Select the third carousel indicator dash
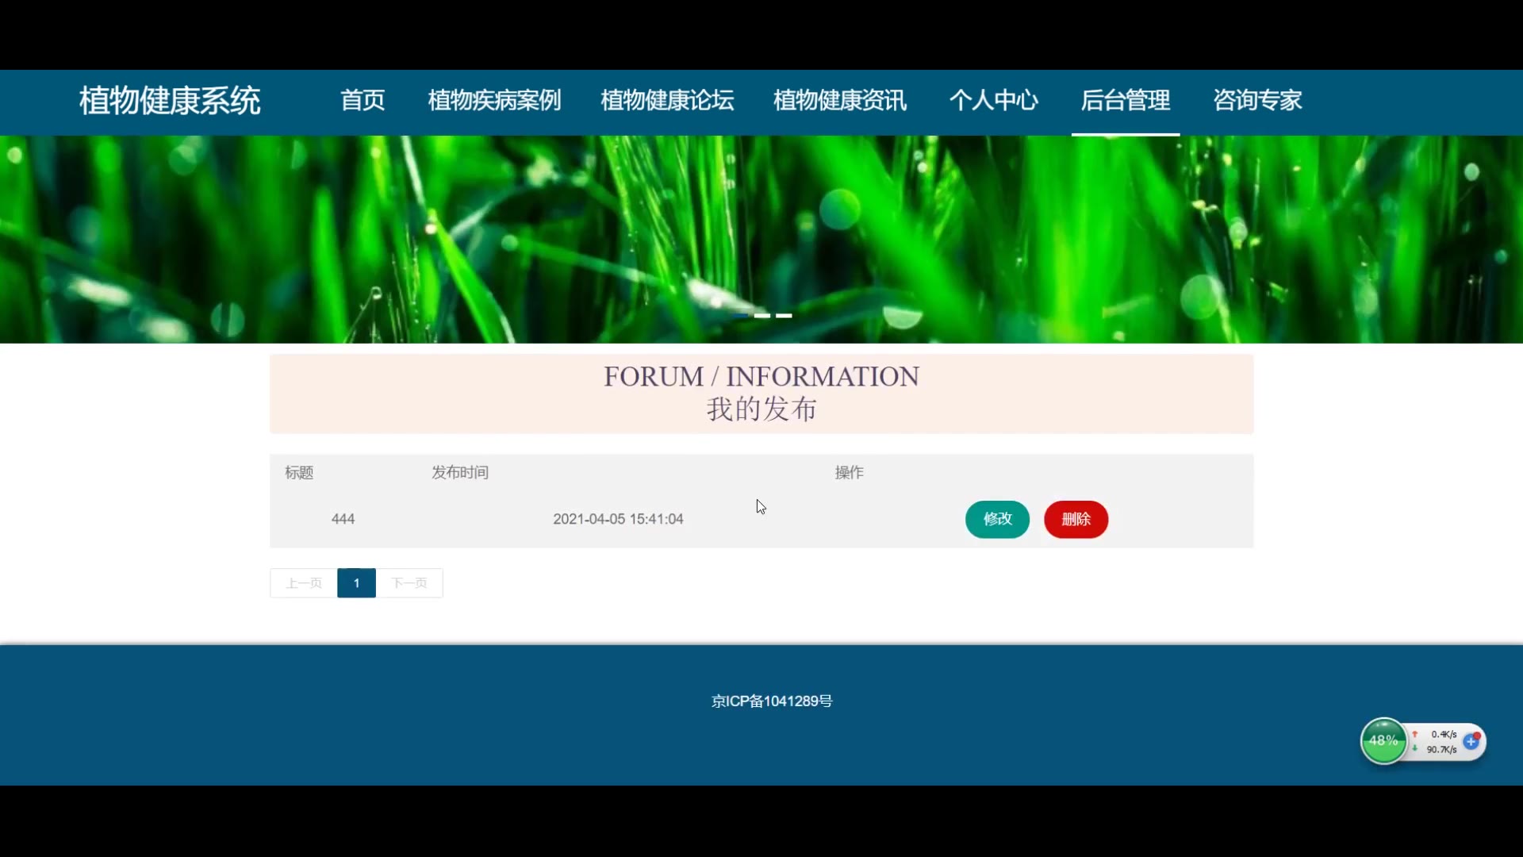 click(x=784, y=316)
